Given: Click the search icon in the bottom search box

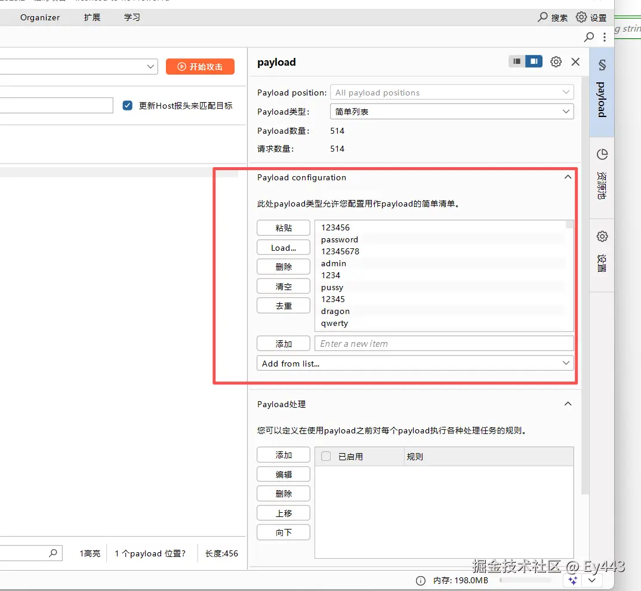Looking at the screenshot, I should point(53,553).
